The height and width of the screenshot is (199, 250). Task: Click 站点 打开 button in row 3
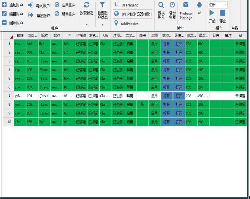(x=167, y=61)
